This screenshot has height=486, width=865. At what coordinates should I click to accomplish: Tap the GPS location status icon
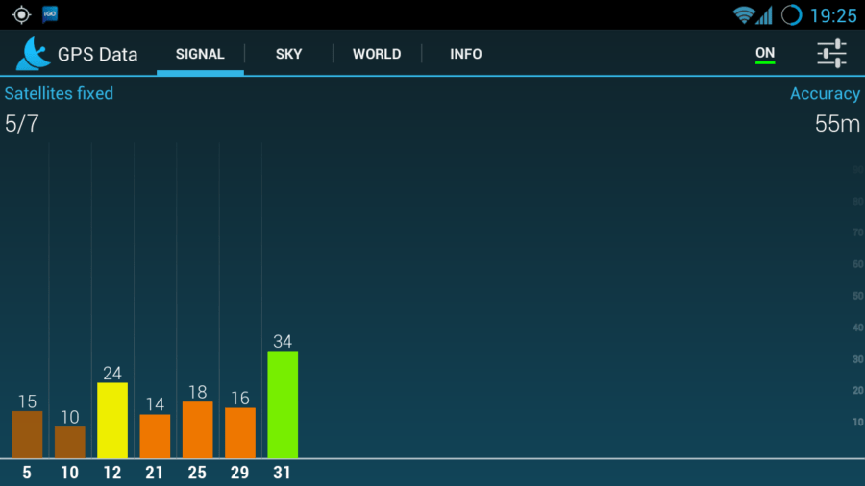click(21, 14)
